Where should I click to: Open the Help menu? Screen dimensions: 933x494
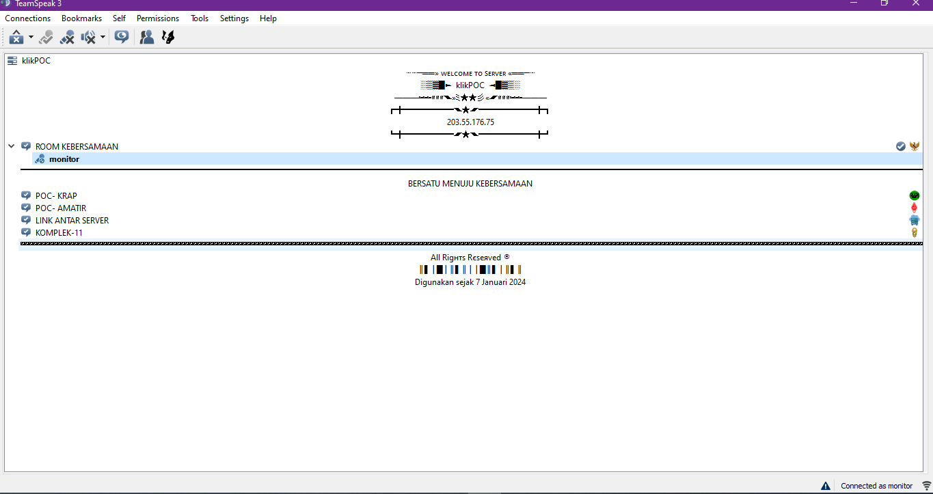tap(268, 18)
